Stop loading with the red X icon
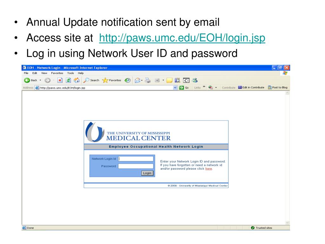 click(60, 80)
